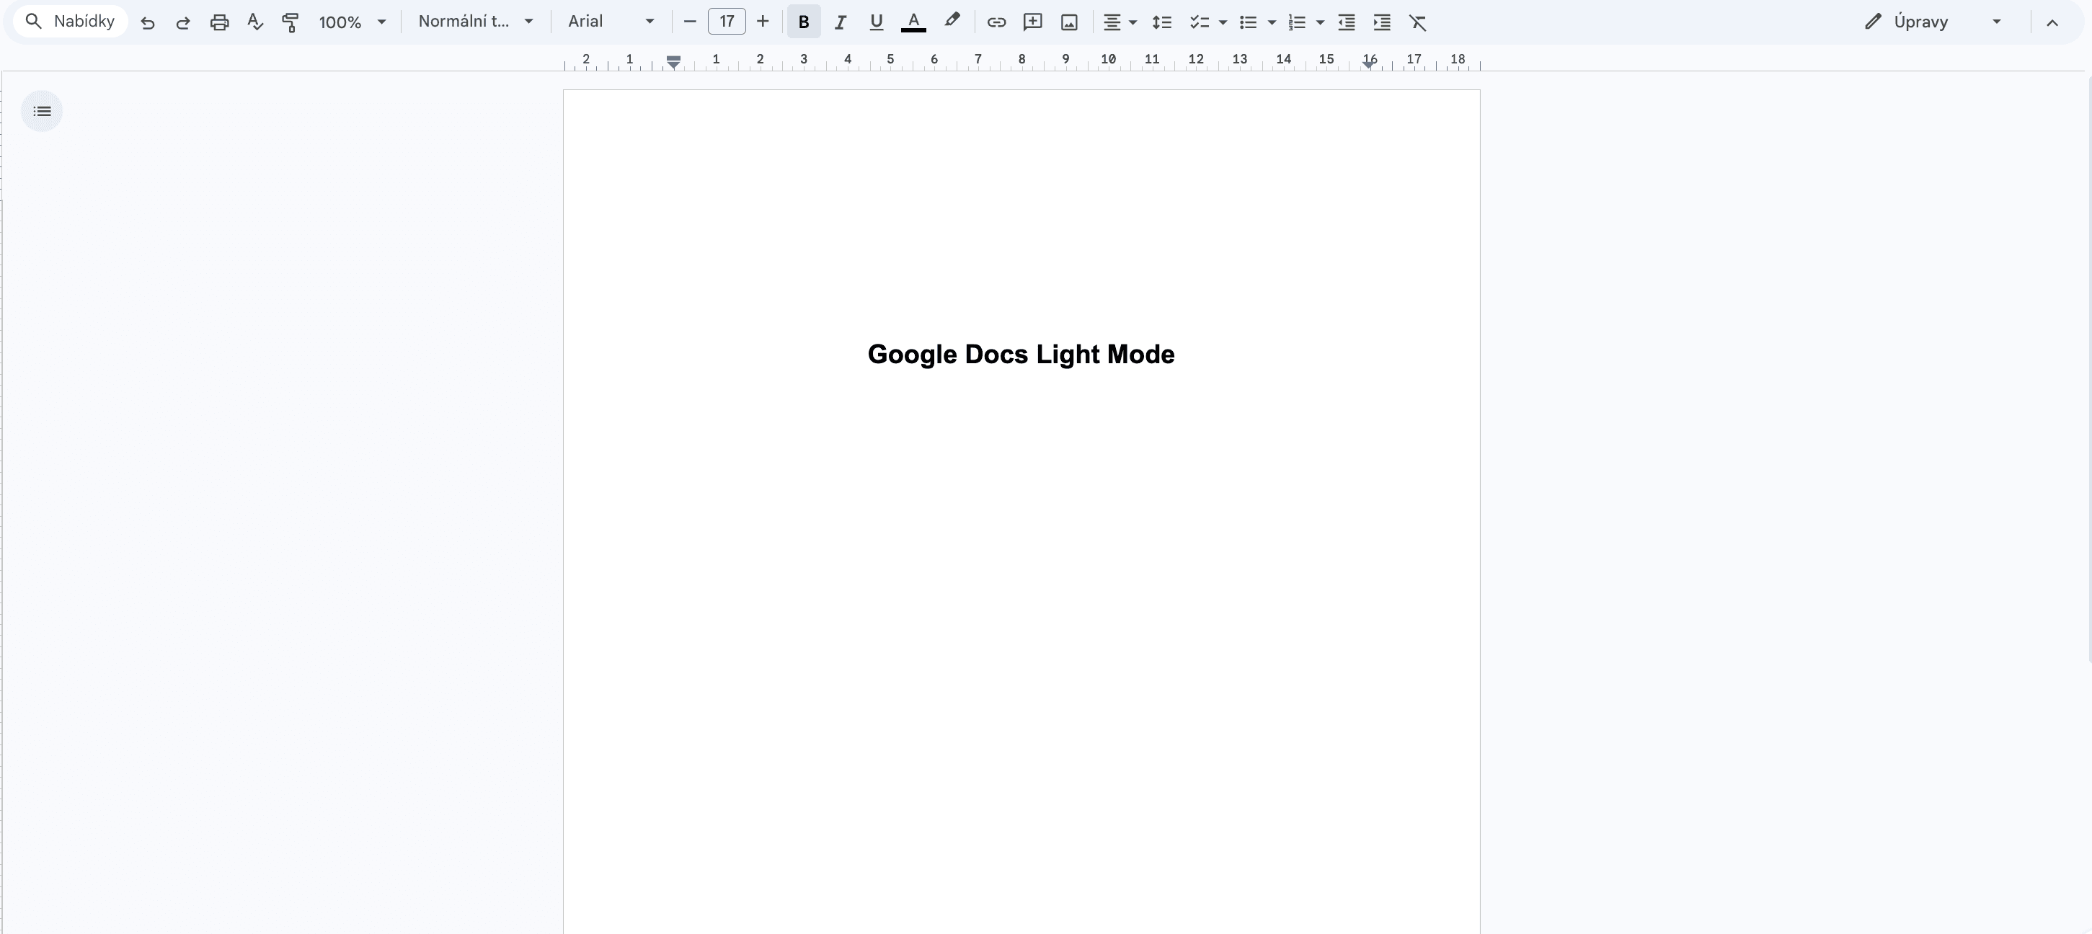Click the font size field showing 17

(727, 22)
